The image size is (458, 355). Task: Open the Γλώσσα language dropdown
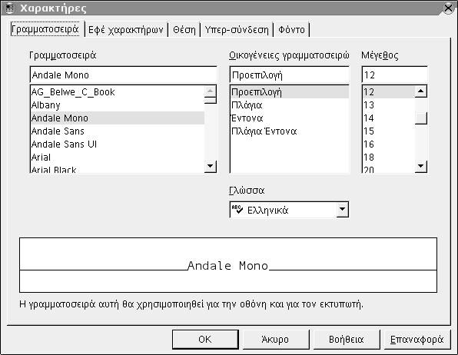click(342, 210)
